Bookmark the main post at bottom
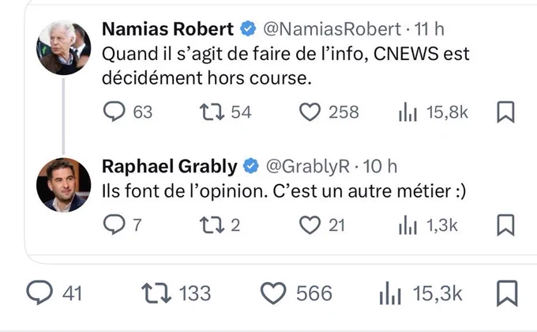The width and height of the screenshot is (537, 332). click(507, 293)
